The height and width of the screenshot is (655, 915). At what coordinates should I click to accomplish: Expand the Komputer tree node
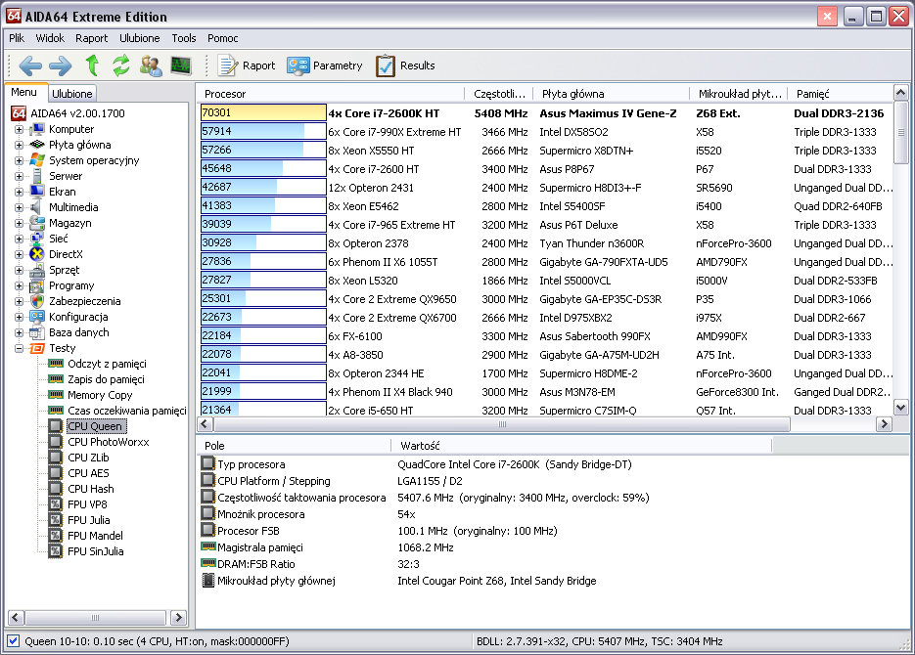pos(19,129)
